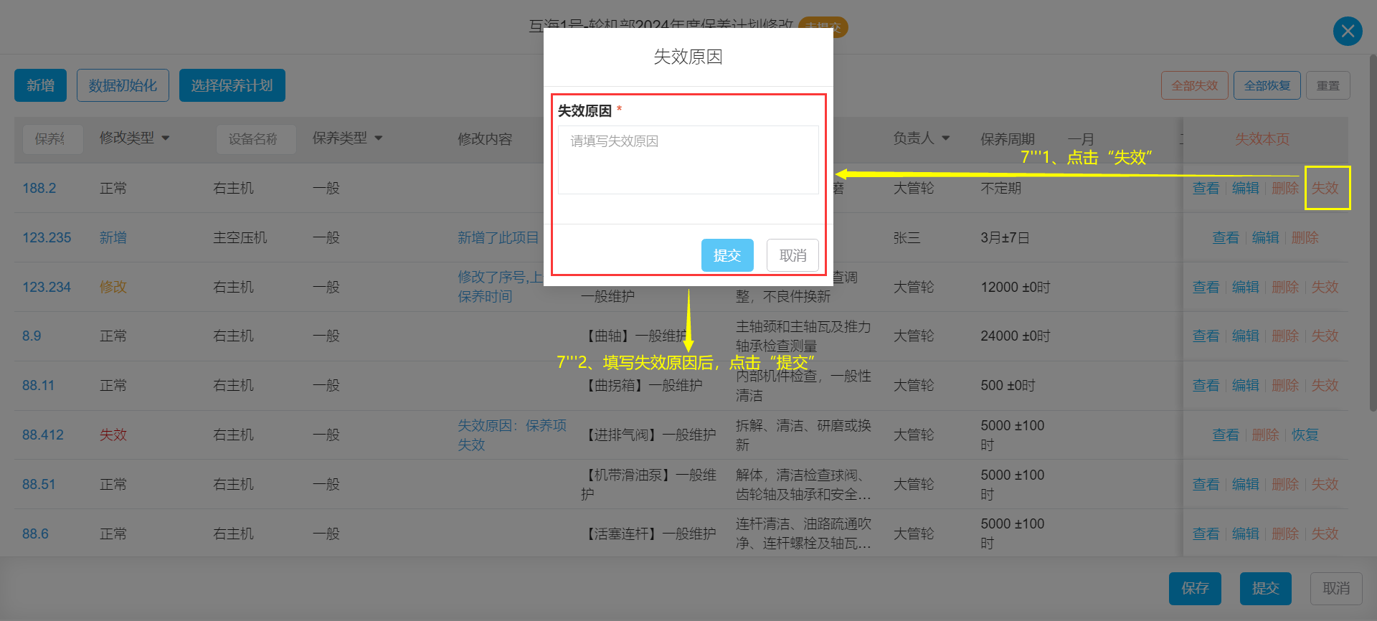Click 删除 in row 123.234
The image size is (1377, 621).
[x=1285, y=287]
